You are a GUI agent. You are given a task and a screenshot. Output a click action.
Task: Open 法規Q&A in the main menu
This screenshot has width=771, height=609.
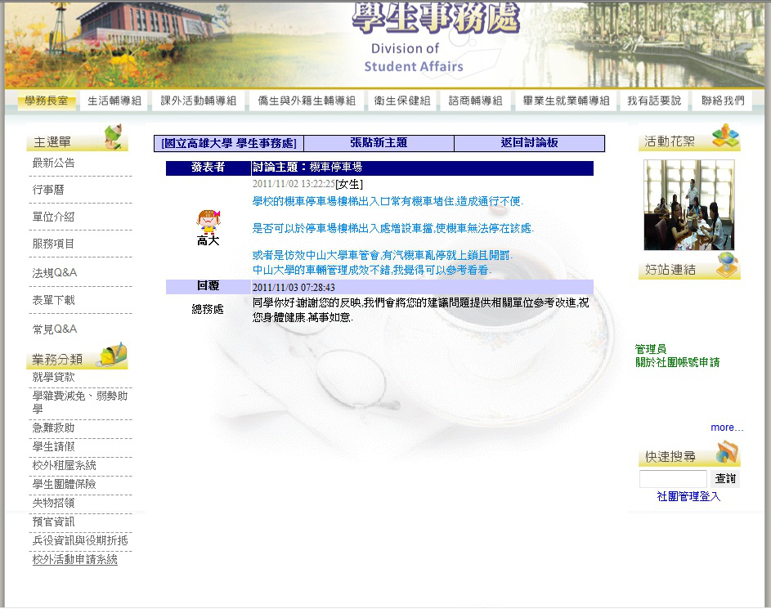tap(55, 273)
